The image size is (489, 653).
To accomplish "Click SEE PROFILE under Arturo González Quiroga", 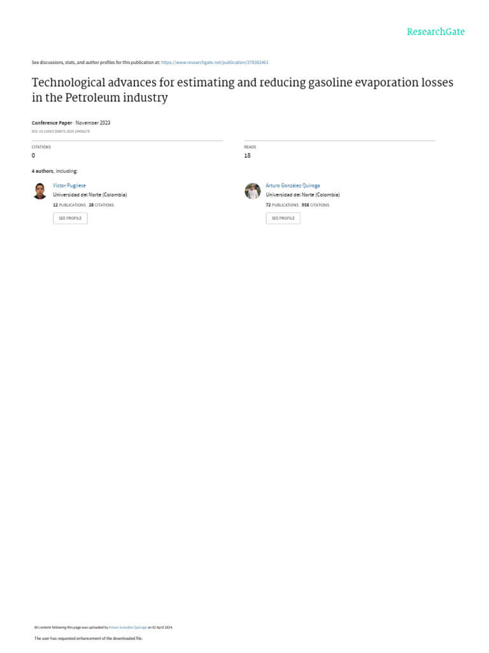I will [x=283, y=218].
